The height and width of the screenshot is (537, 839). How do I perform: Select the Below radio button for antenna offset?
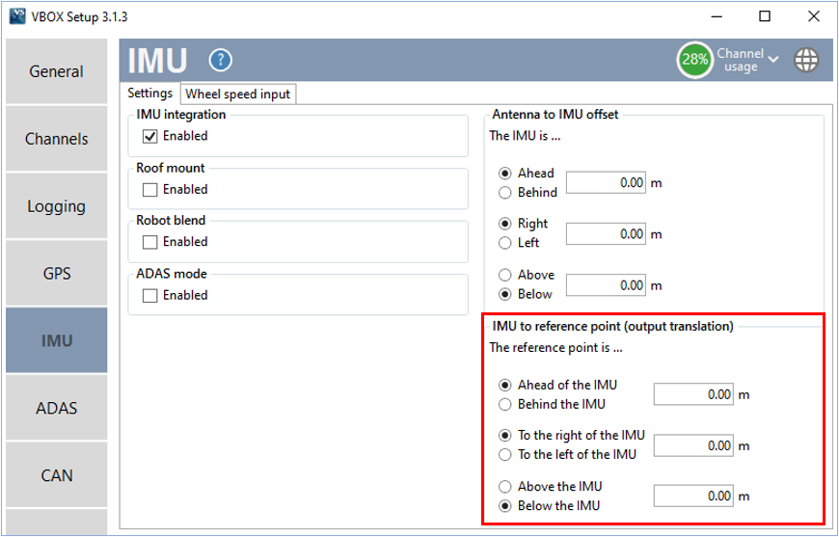504,294
